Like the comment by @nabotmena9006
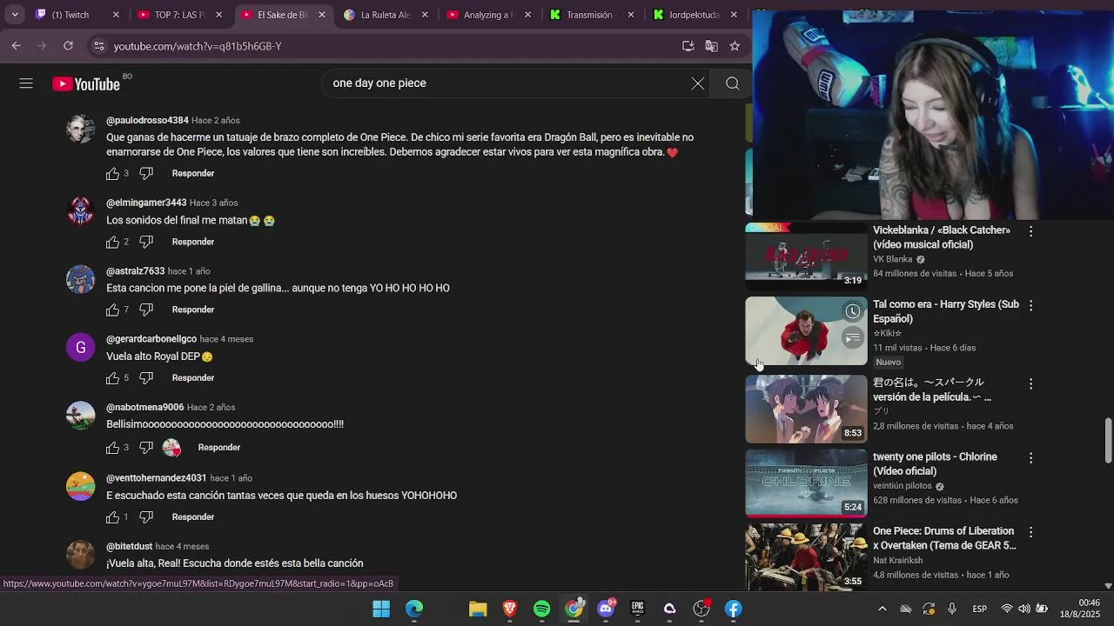1114x626 pixels. point(112,447)
